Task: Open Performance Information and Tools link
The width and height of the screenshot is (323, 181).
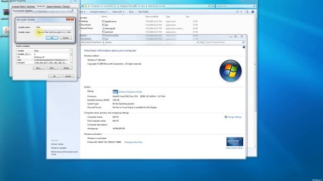Action: [64, 153]
